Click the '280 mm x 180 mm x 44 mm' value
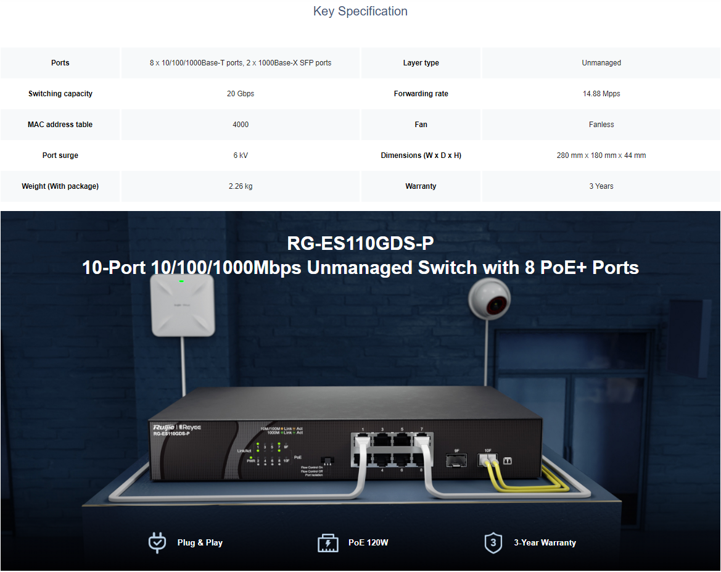 pos(601,155)
